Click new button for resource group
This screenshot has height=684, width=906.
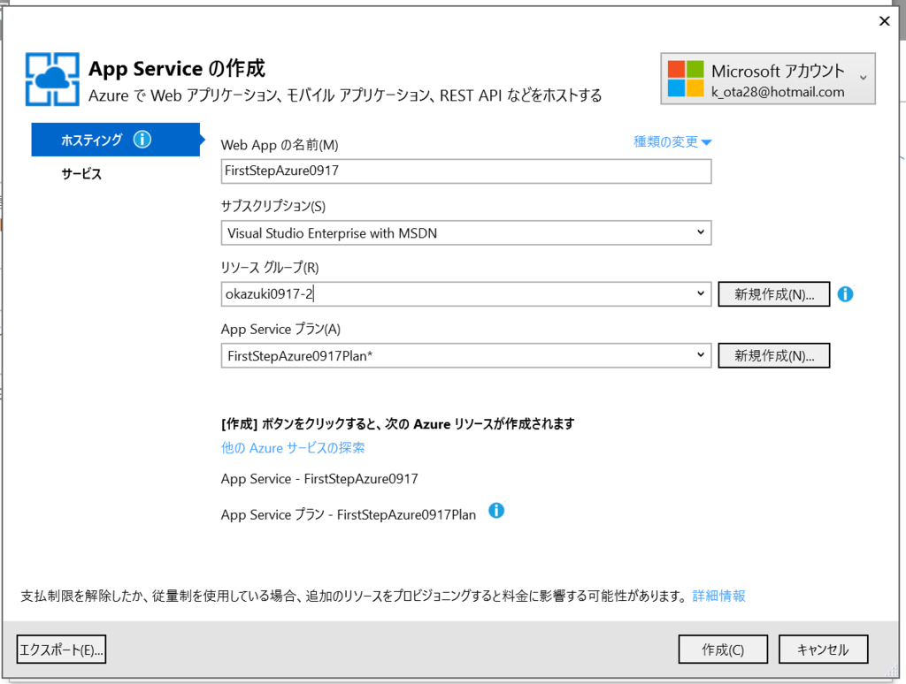point(773,294)
